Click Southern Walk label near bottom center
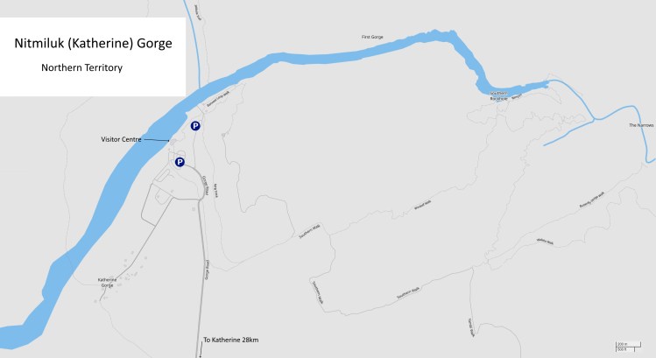 coord(408,292)
